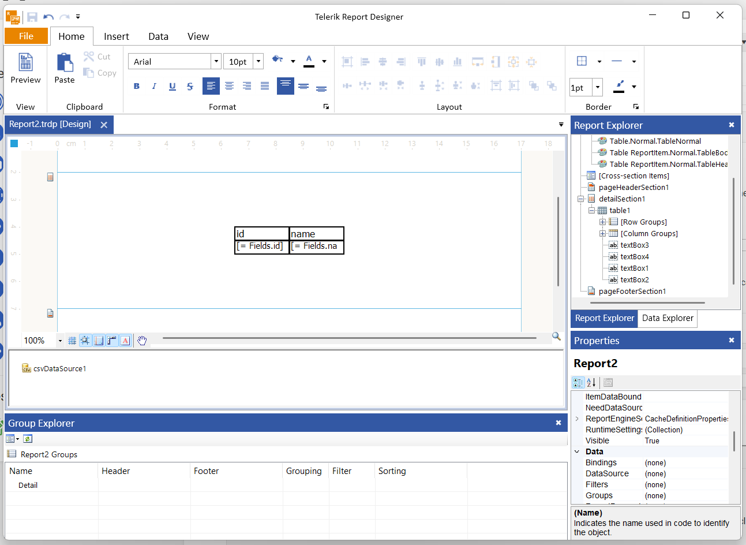
Task: Open the Arial font family dropdown
Action: coord(216,61)
